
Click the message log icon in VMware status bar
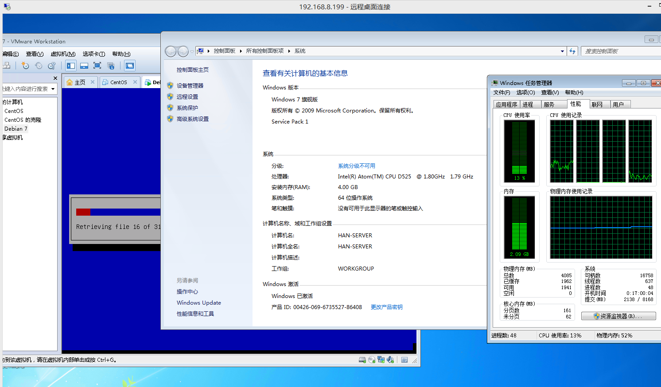point(404,360)
